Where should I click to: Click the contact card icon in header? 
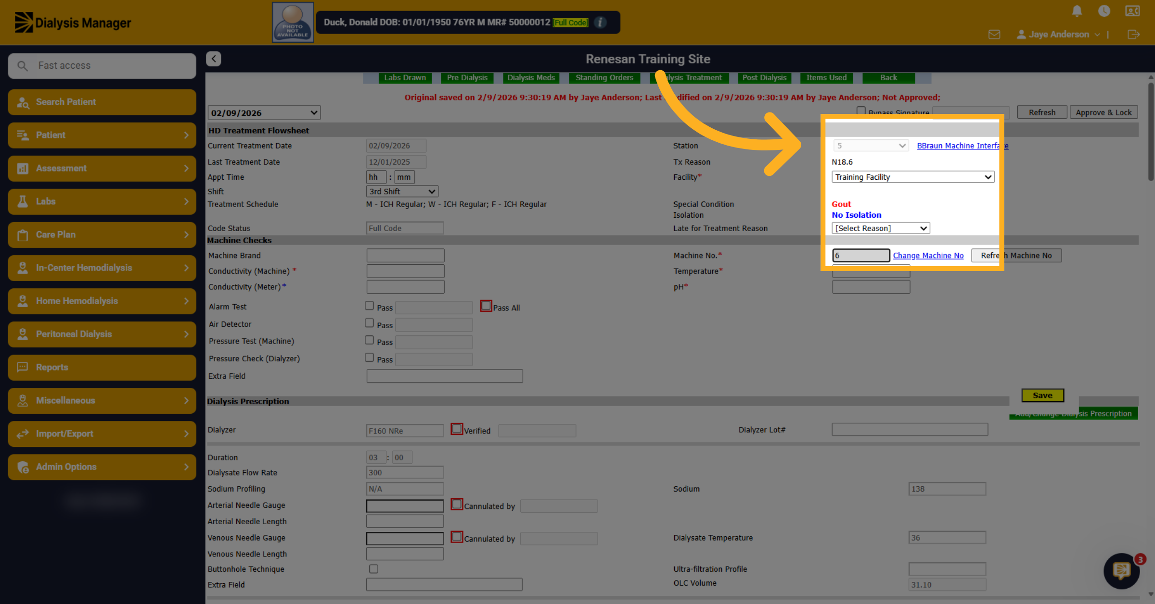pyautogui.click(x=1132, y=11)
